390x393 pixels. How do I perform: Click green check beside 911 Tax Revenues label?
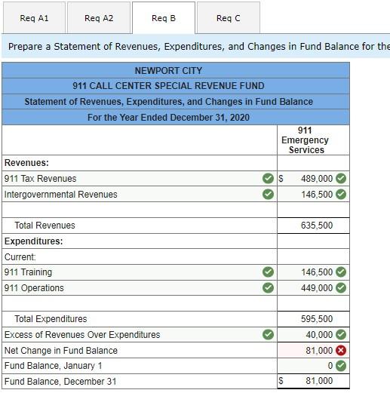268,179
